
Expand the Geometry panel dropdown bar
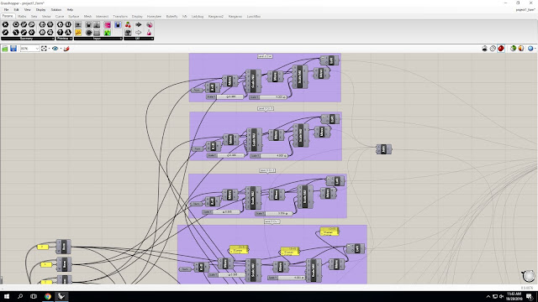coord(28,39)
